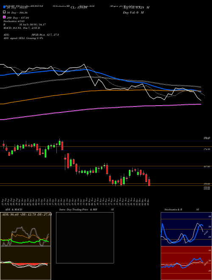Click the orange moving average line
Image resolution: width=212 pixels, height=280 pixels.
pyautogui.click(x=100, y=90)
